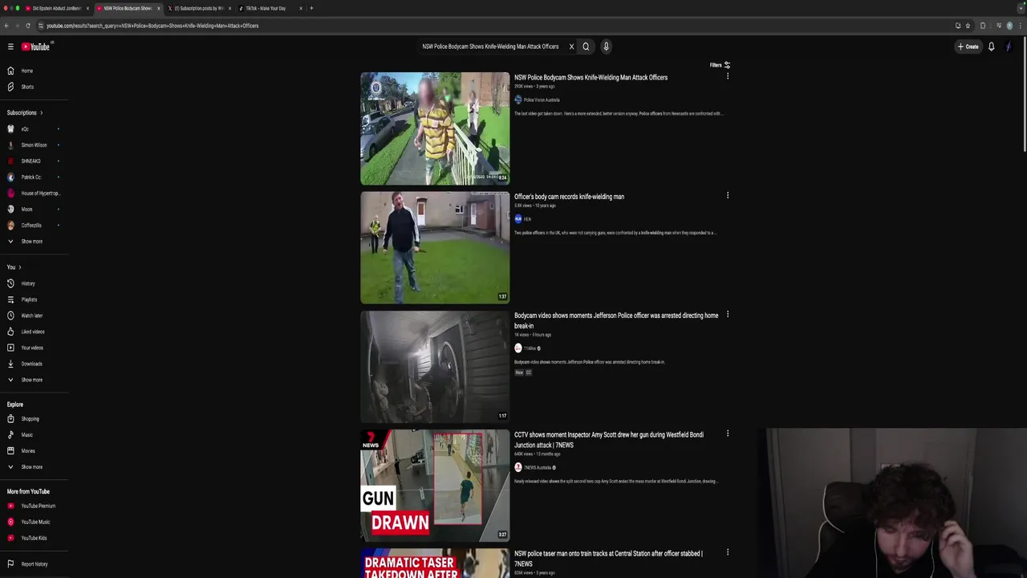1027x578 pixels.
Task: Click the browser address bar URL
Action: (152, 26)
